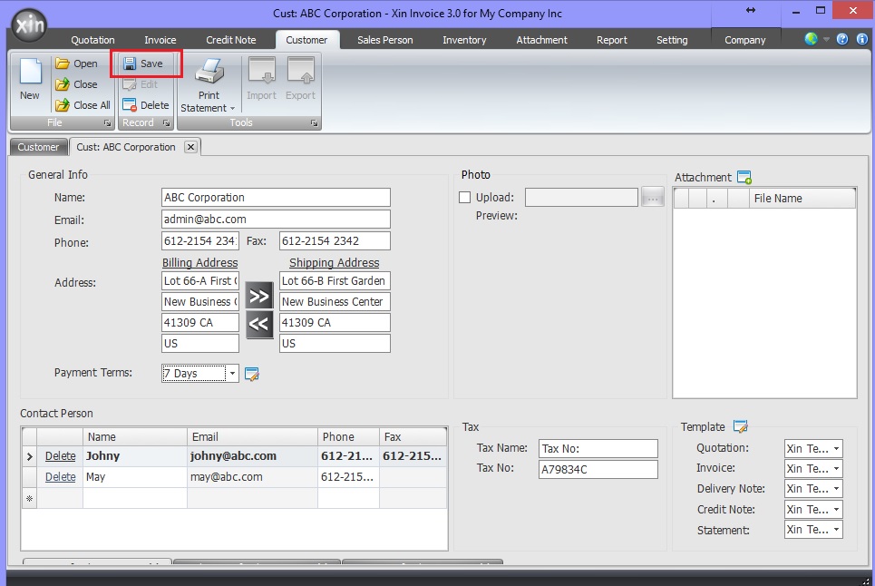
Task: Click the Shipping Address heading link
Action: (335, 262)
